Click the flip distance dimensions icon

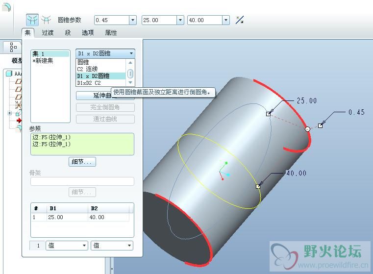[240, 20]
